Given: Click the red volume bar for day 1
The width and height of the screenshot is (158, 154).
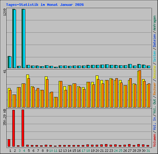Looking at the screenshot, I should pyautogui.click(x=9, y=143).
